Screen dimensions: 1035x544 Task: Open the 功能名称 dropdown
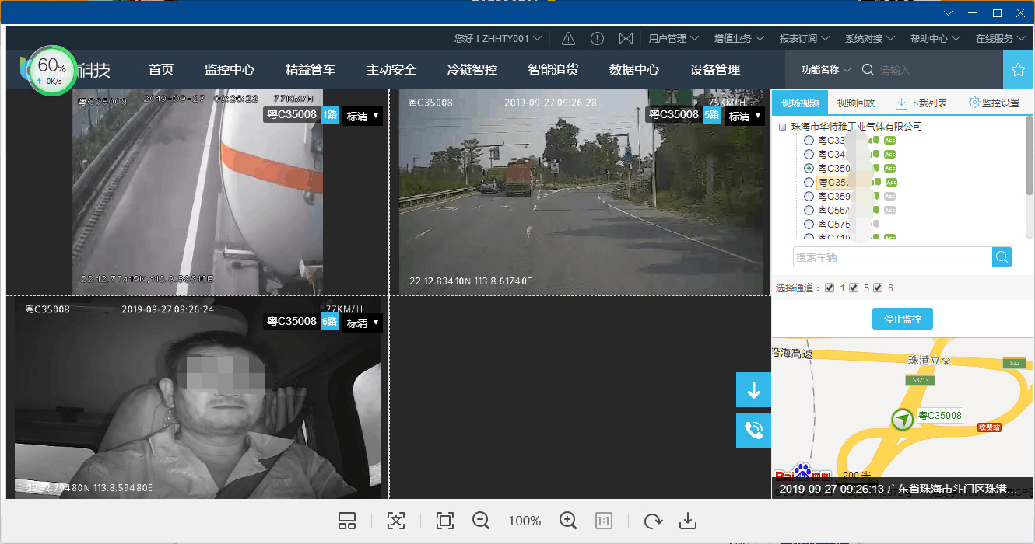pyautogui.click(x=826, y=70)
